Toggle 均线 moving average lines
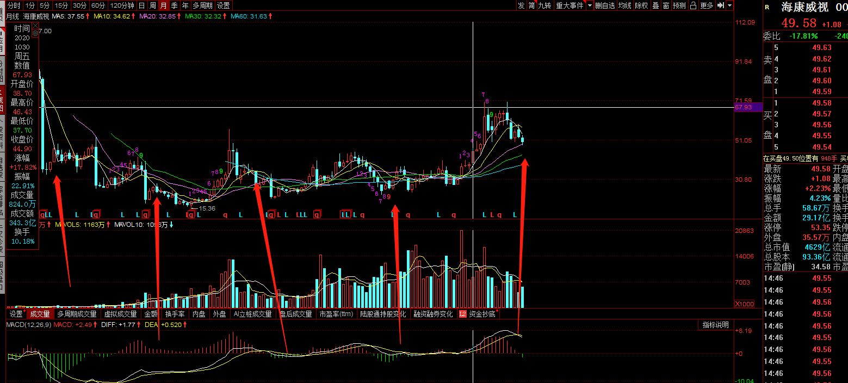 625,5
